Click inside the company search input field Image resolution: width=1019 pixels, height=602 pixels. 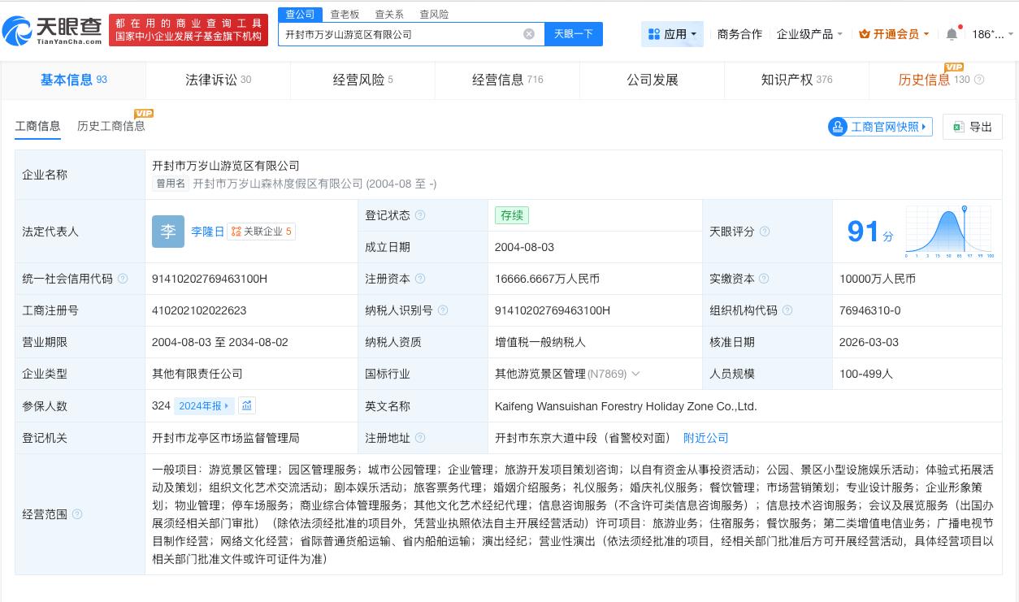coord(406,33)
